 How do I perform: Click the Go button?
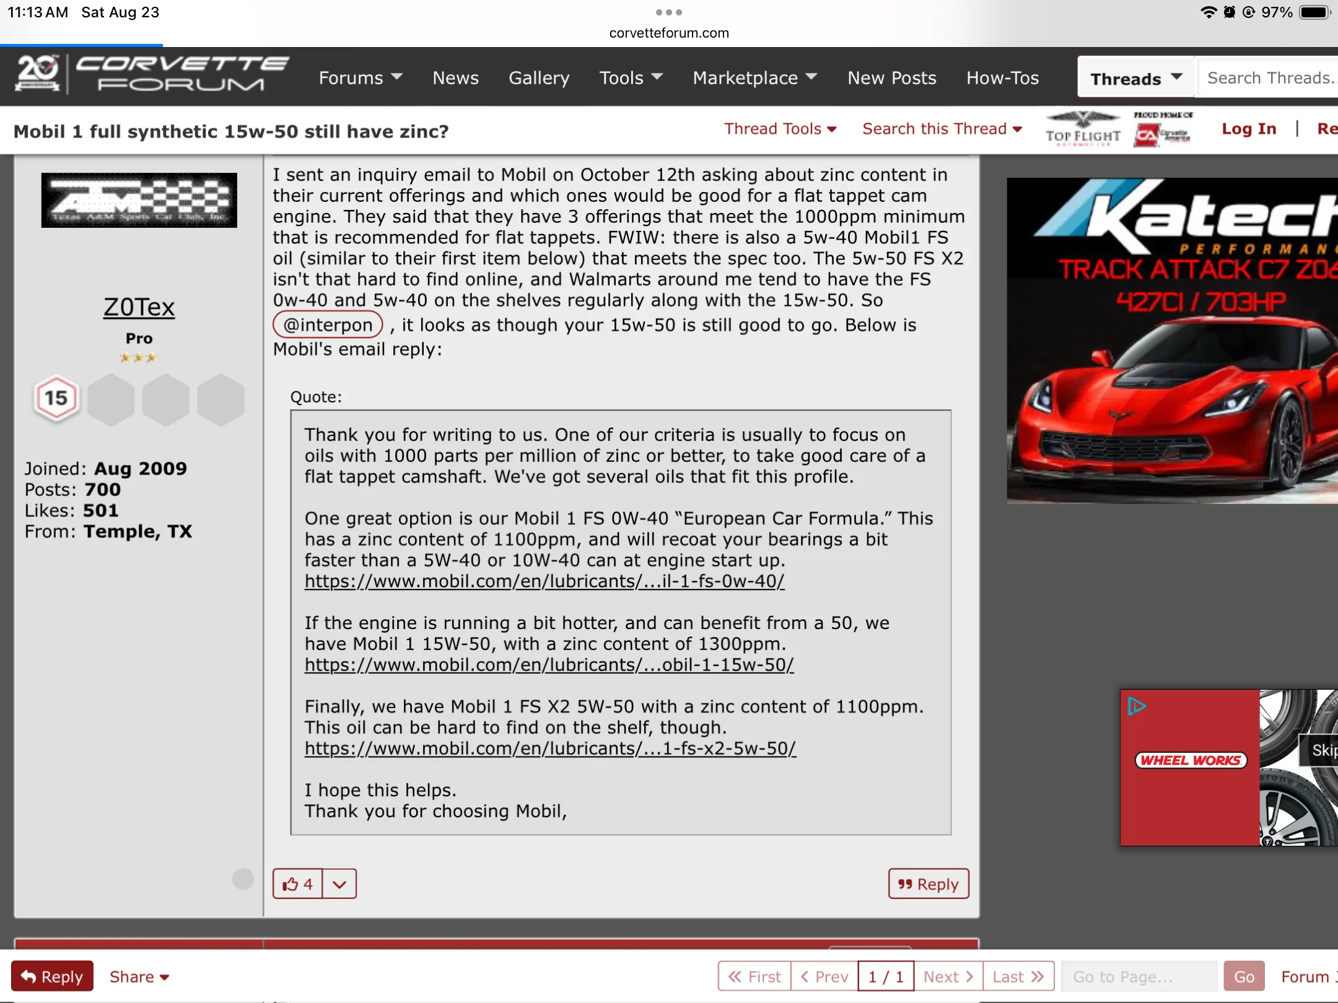[1244, 977]
